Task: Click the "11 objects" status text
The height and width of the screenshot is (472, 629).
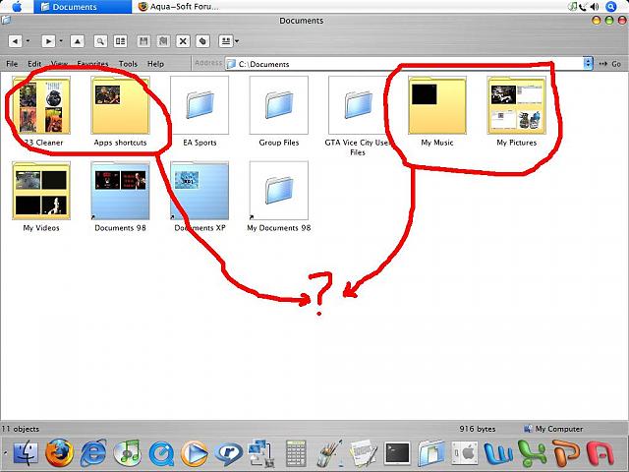Action: [20, 429]
